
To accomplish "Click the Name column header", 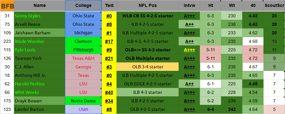I will click(40, 6).
